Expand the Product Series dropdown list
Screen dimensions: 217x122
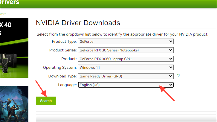click(126, 50)
